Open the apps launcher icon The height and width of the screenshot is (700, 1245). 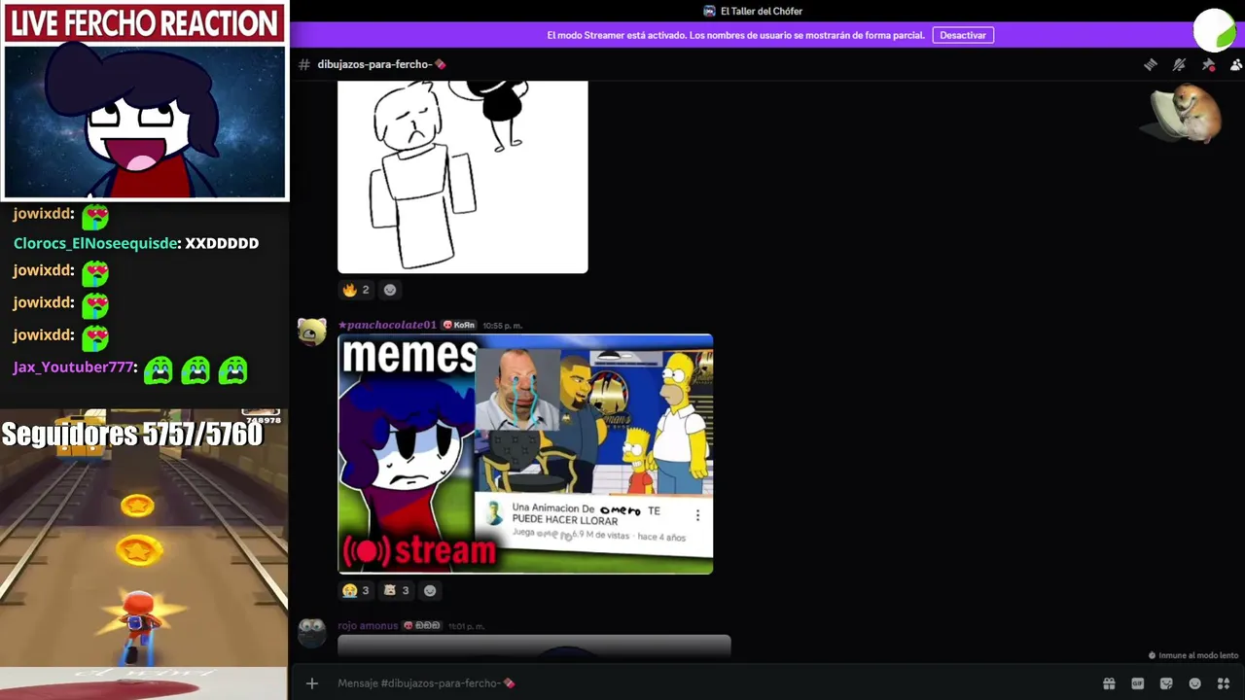pos(1224,683)
